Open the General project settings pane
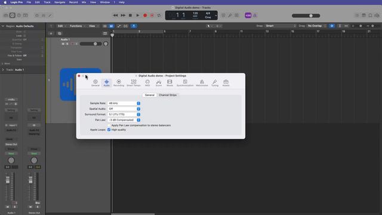Image resolution: width=382 pixels, height=215 pixels. (95, 83)
